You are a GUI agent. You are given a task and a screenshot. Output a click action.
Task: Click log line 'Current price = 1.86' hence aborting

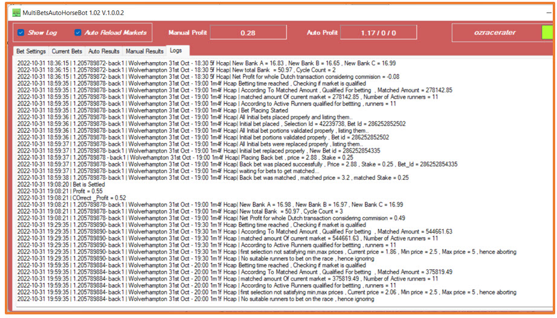pos(267,252)
